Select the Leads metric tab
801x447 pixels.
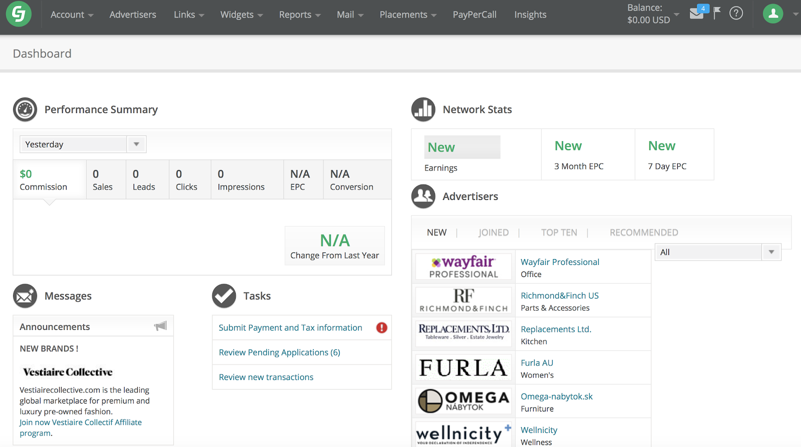pyautogui.click(x=148, y=180)
